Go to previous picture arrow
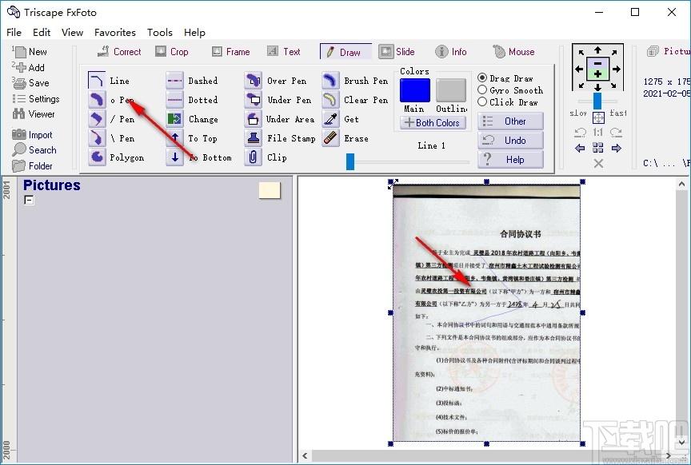The image size is (691, 465). click(x=580, y=148)
